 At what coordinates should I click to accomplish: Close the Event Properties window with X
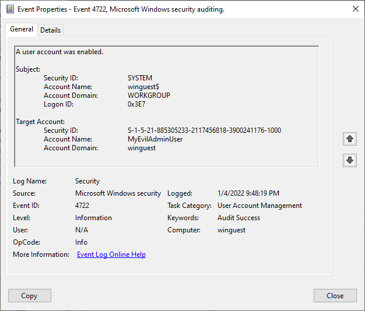click(x=356, y=9)
